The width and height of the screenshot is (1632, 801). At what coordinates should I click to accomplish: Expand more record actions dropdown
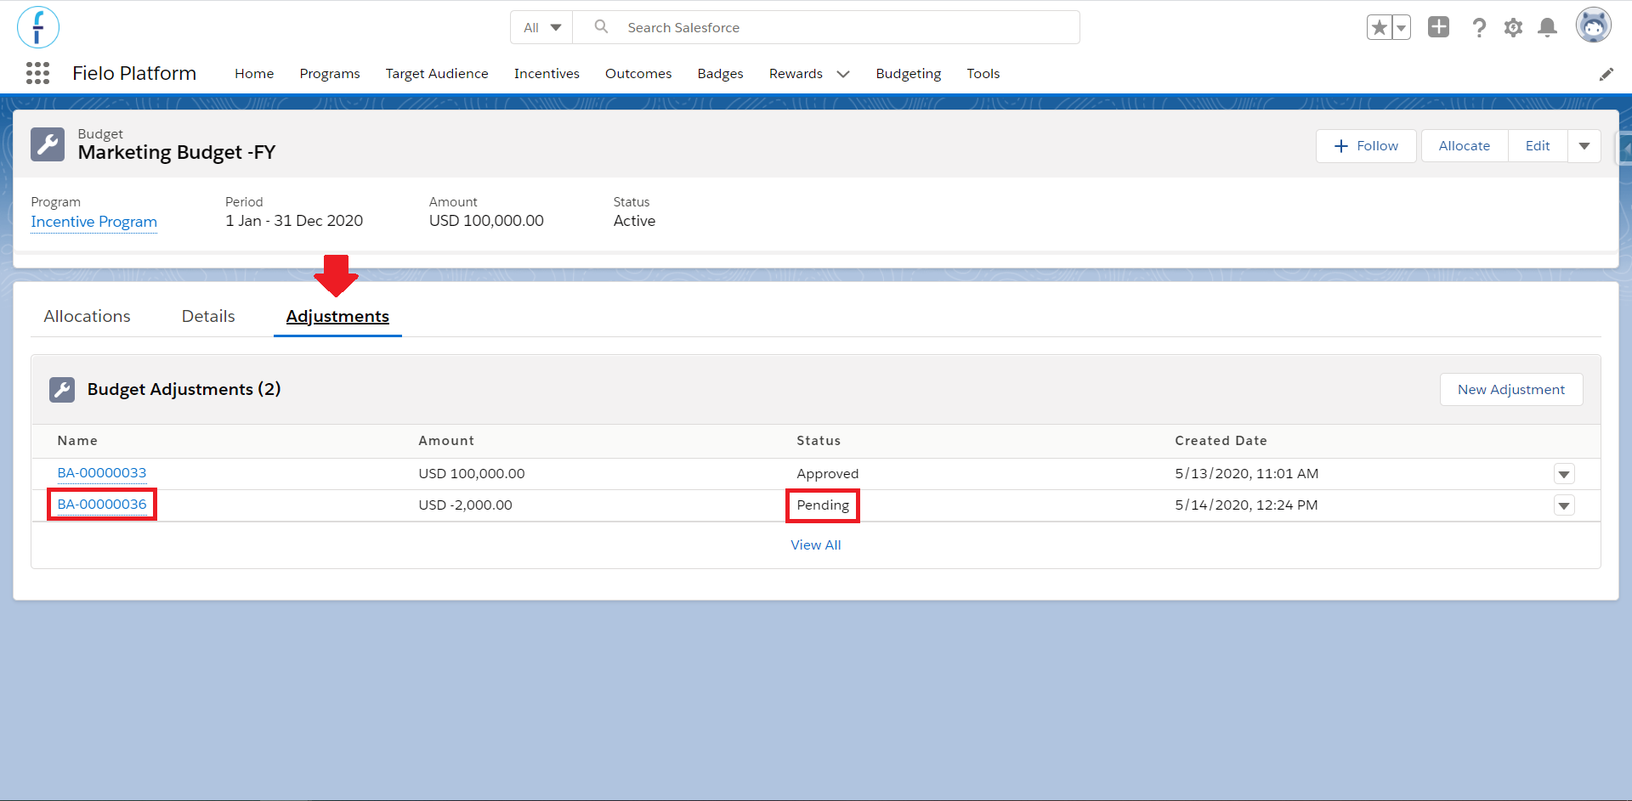[x=1584, y=146]
